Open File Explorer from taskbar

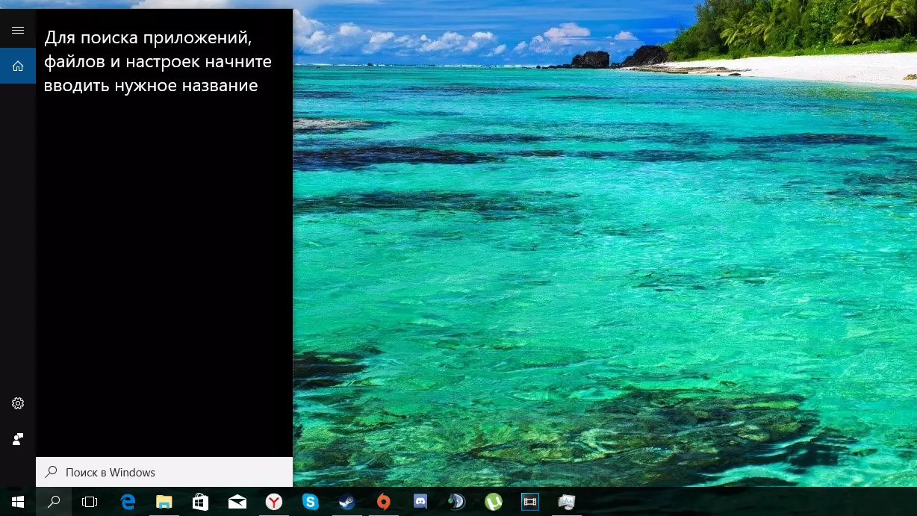(164, 502)
